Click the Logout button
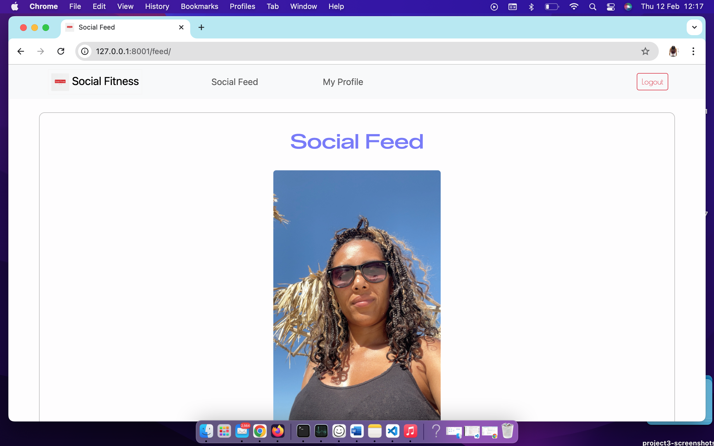The image size is (714, 446). pyautogui.click(x=652, y=81)
